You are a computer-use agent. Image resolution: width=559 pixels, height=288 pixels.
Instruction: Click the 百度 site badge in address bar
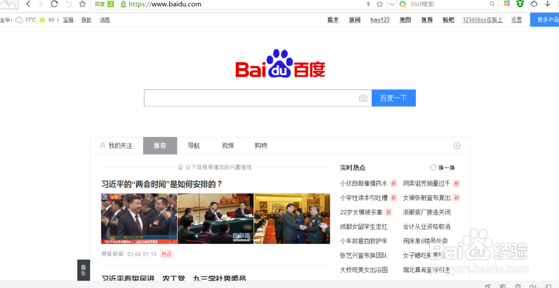point(104,4)
